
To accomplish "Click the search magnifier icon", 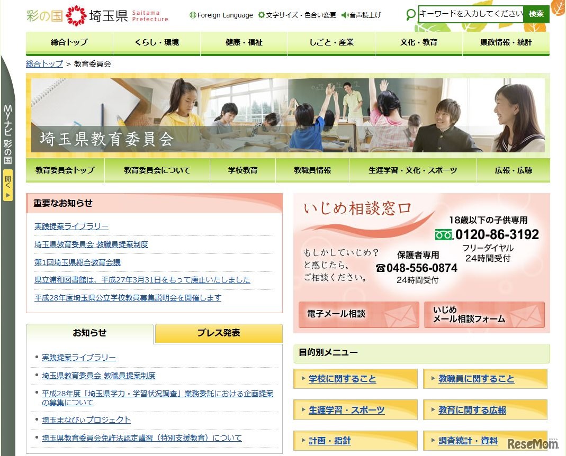I will [x=409, y=15].
